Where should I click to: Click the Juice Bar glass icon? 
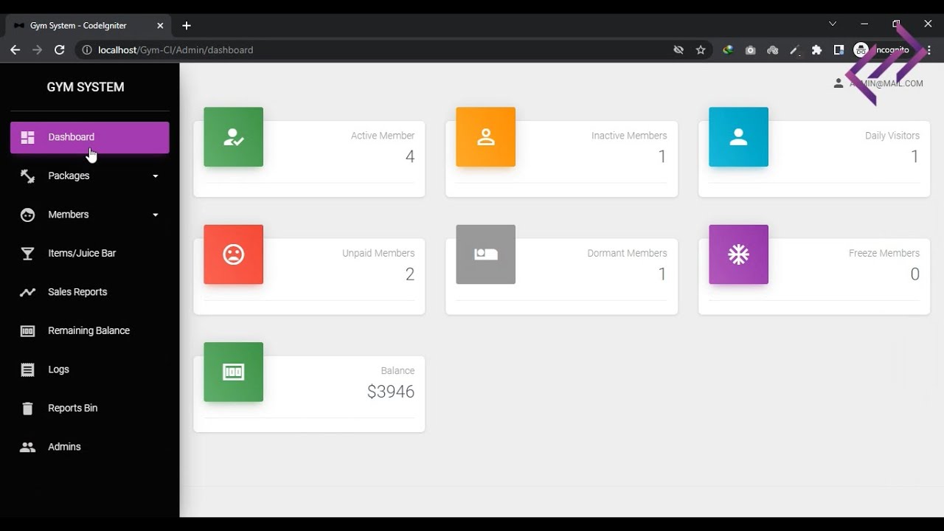click(x=27, y=254)
